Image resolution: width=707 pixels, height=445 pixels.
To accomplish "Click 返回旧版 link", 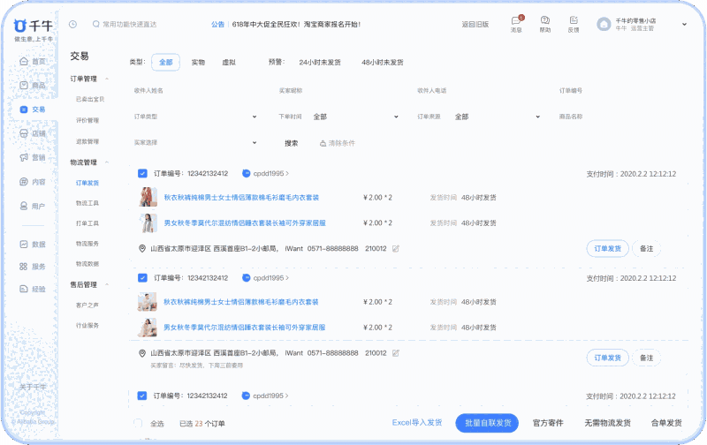I will coord(475,25).
